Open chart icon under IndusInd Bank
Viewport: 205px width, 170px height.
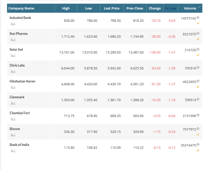[13, 24]
